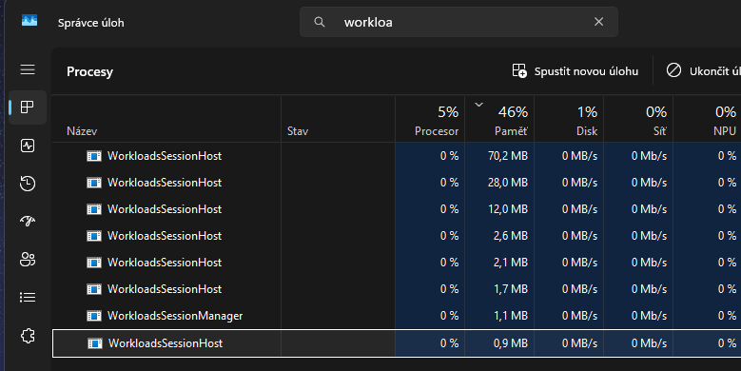Sort by the Síť column header
Screen dimensions: 741x371
pyautogui.click(x=638, y=119)
